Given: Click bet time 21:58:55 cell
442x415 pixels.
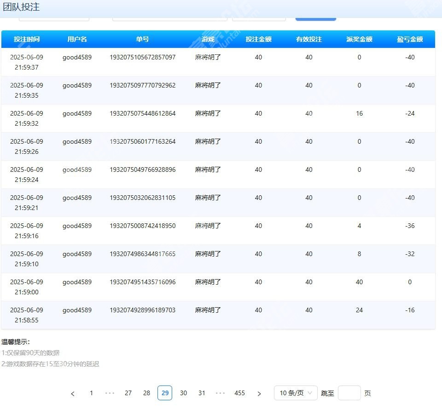Looking at the screenshot, I should point(27,315).
